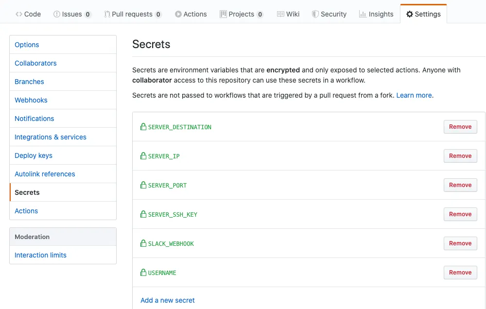Click the lock icon next to SERVER_SSH_KEY
This screenshot has height=309, width=486.
click(x=143, y=214)
